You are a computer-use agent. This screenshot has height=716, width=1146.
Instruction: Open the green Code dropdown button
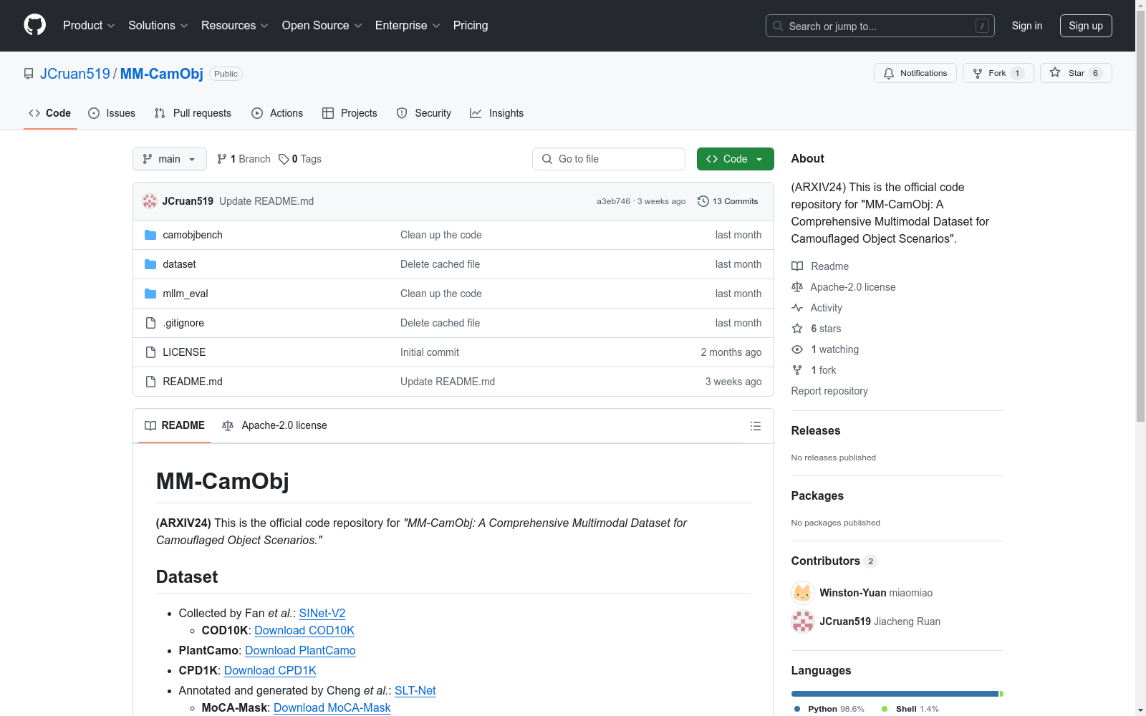[x=735, y=159]
